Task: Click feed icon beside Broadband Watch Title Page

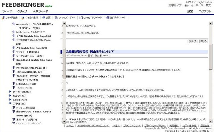Action: [14, 60]
